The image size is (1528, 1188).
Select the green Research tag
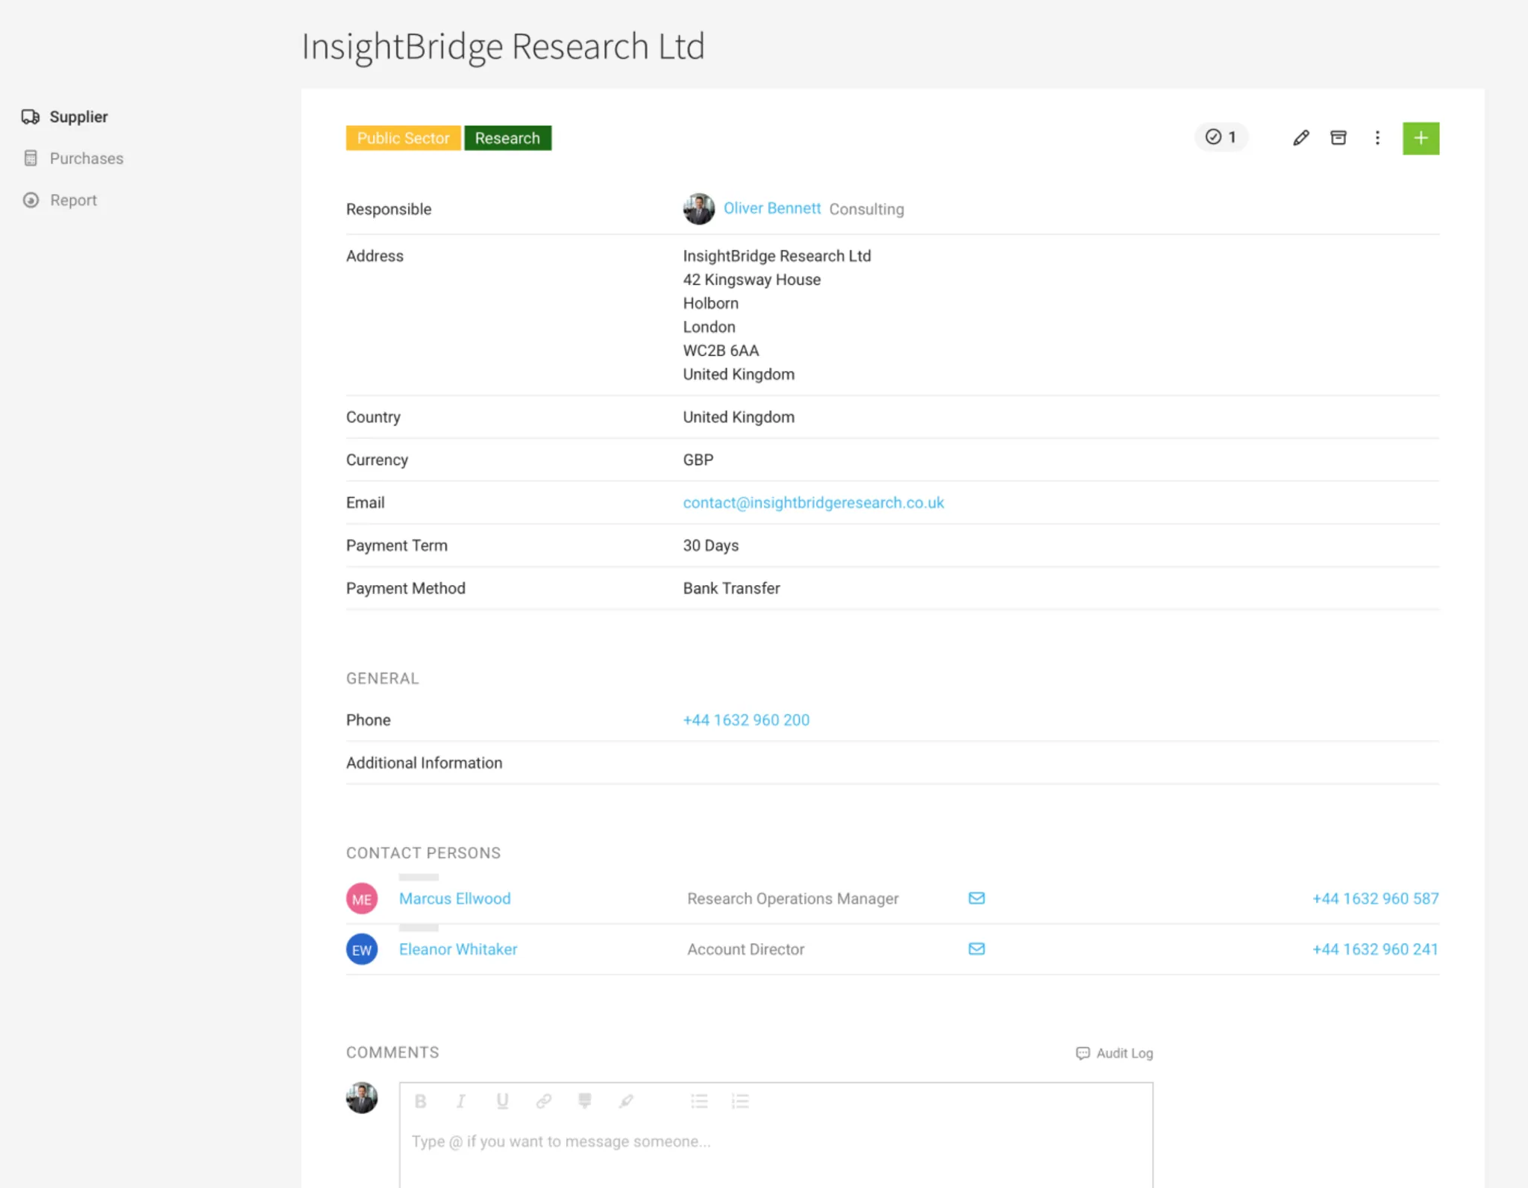click(x=507, y=138)
